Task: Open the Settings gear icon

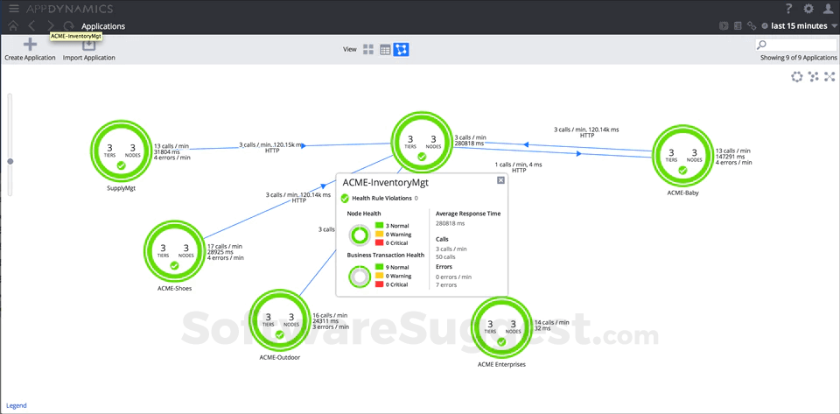Action: (808, 9)
